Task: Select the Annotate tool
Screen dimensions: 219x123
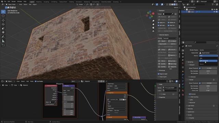Action: point(3,37)
